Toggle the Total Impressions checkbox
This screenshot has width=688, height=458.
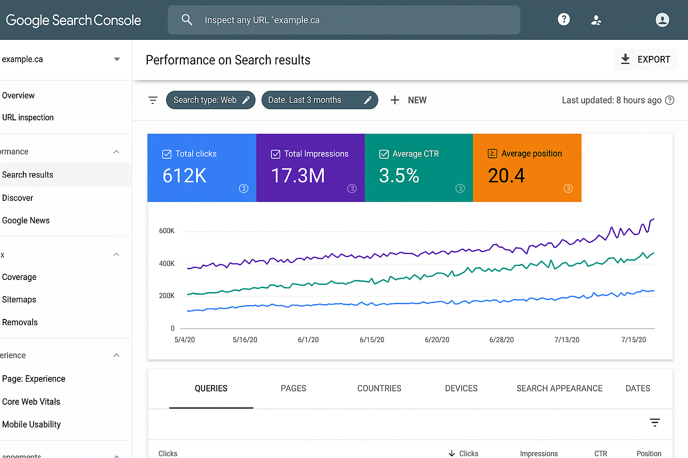point(275,154)
